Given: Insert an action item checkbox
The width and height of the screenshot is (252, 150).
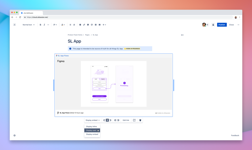Looking at the screenshot, I should 80,25.
